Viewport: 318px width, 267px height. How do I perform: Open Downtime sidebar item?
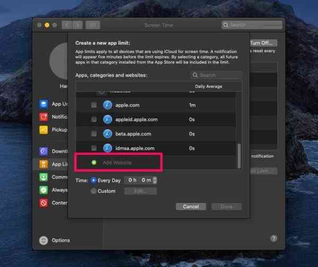pyautogui.click(x=53, y=151)
